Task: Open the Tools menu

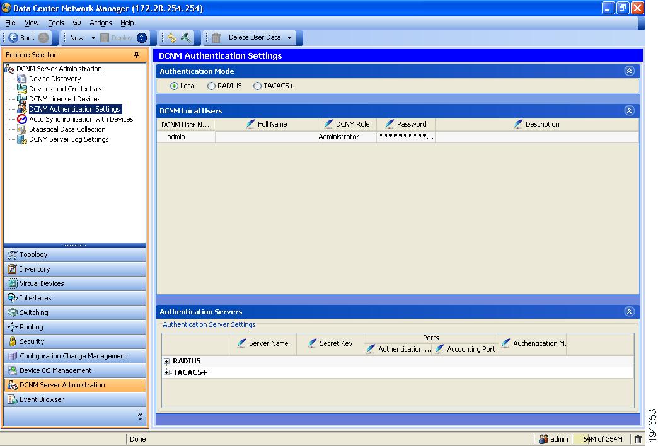Action: point(56,23)
